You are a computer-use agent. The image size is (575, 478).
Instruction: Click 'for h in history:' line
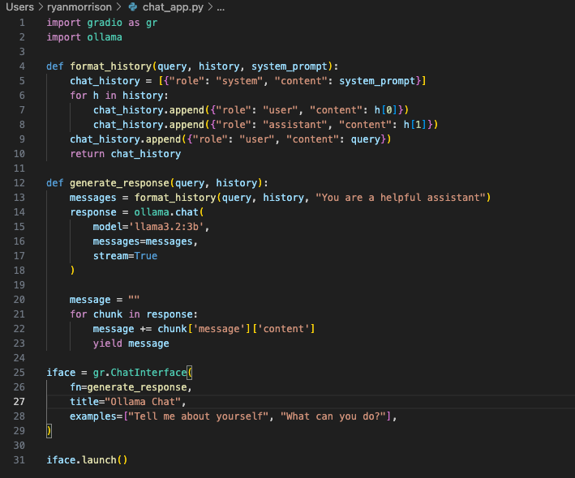(119, 96)
